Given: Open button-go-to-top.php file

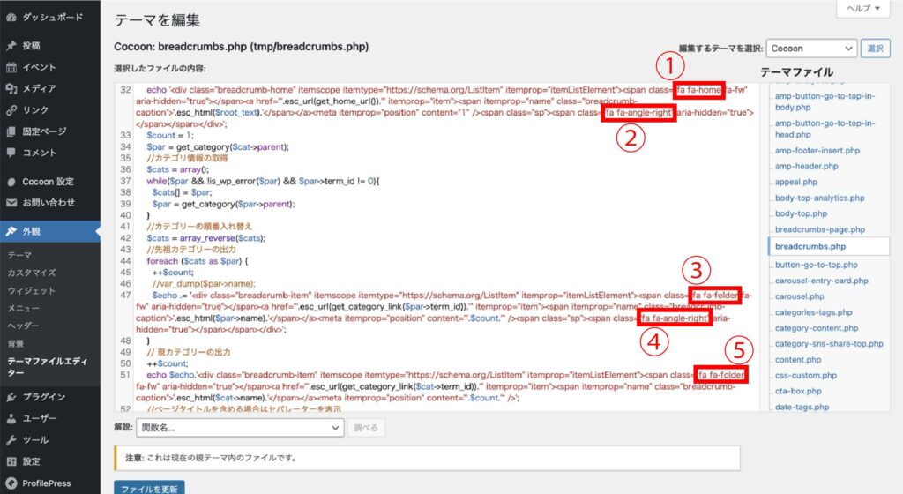Looking at the screenshot, I should [x=816, y=265].
